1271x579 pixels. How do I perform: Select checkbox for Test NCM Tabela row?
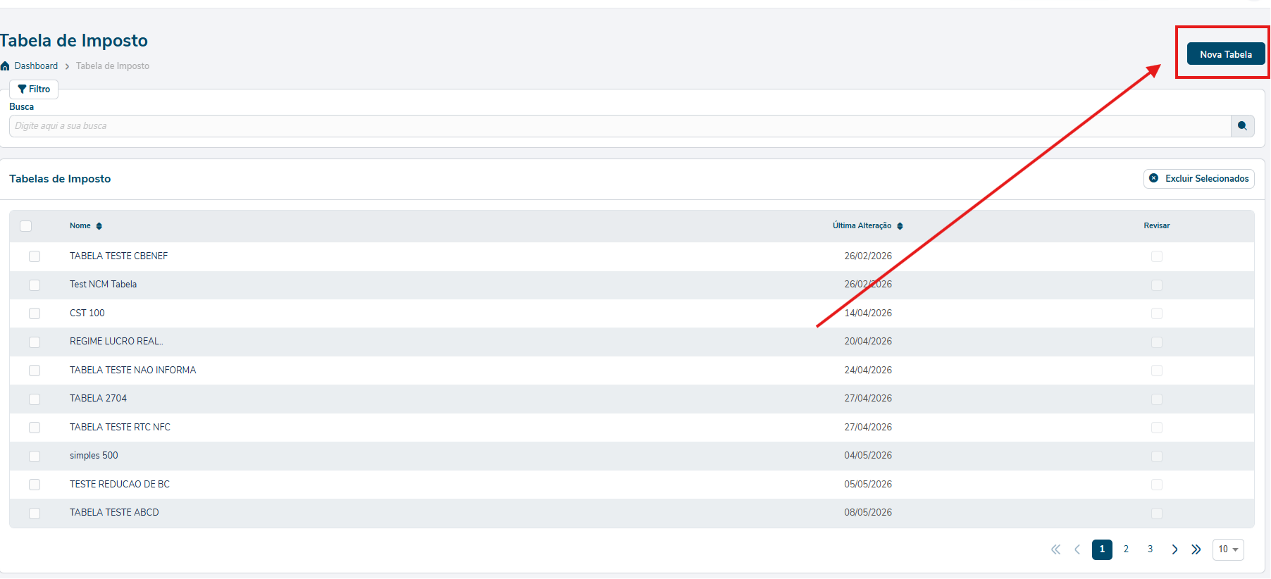[35, 285]
